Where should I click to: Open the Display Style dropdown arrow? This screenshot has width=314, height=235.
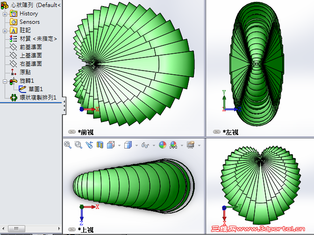pyautogui.click(x=136, y=145)
